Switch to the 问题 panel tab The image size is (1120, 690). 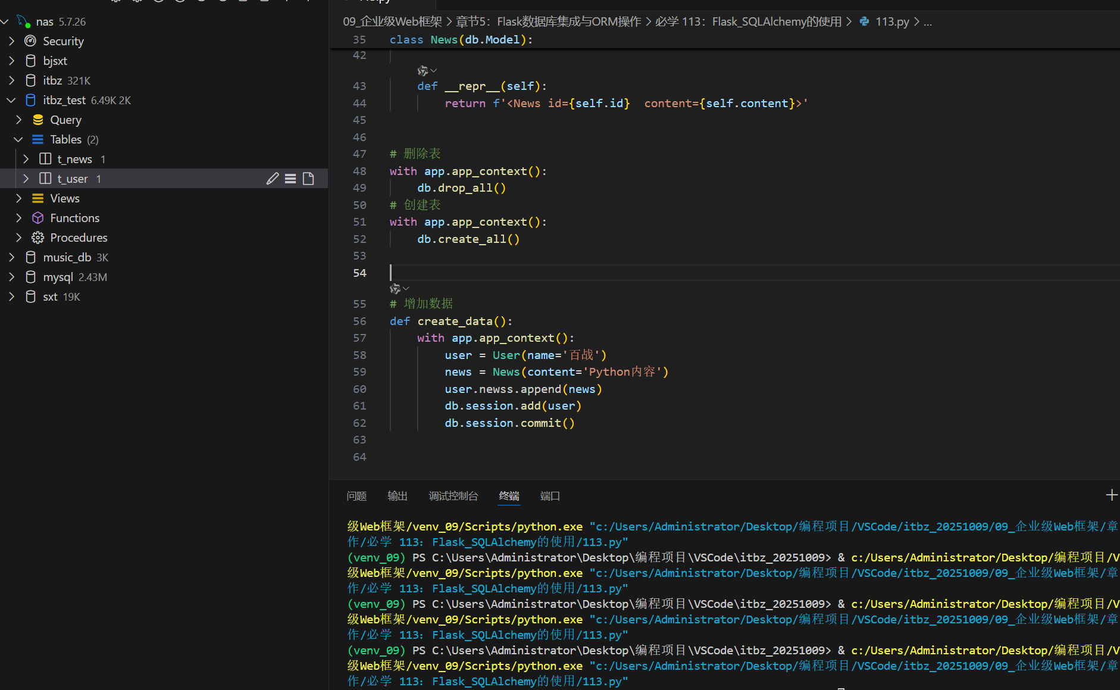click(x=356, y=496)
